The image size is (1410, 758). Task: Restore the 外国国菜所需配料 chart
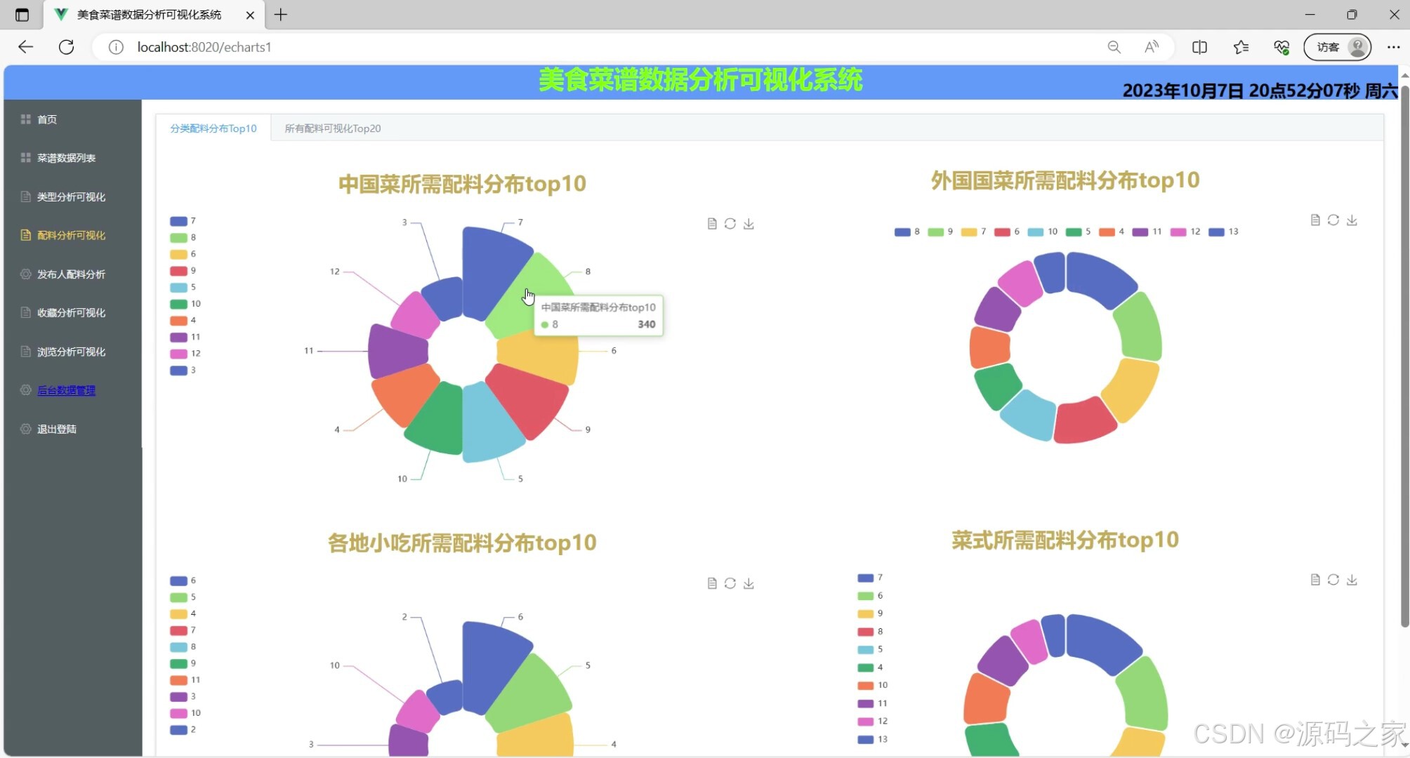pos(1333,220)
